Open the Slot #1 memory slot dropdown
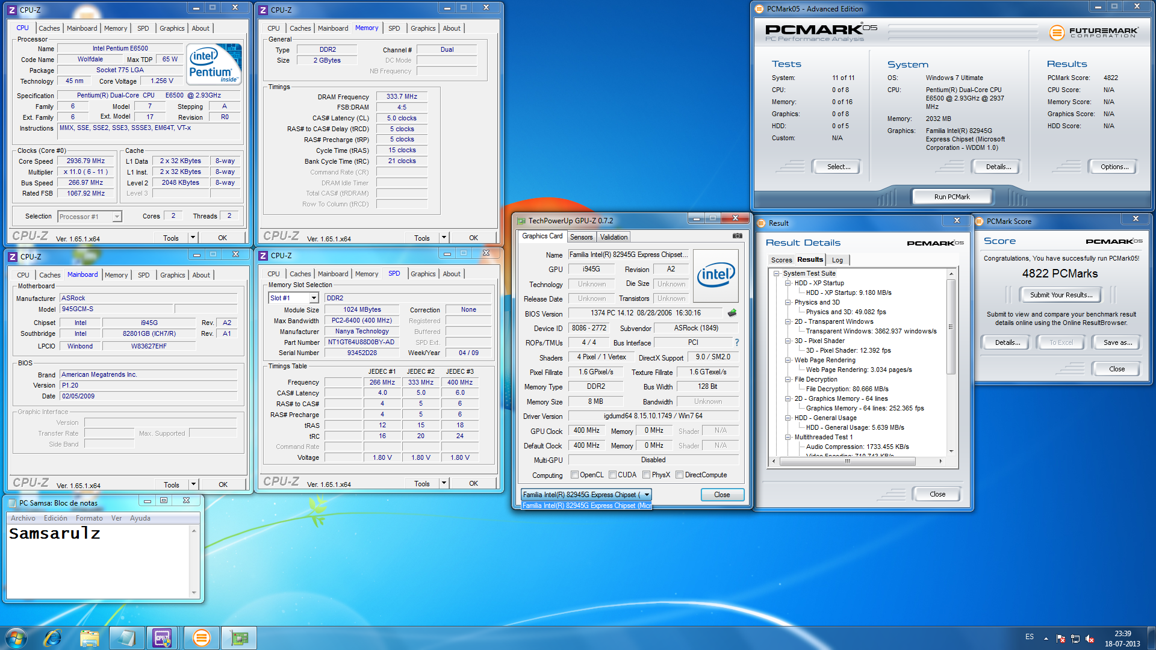1156x650 pixels. coord(314,299)
